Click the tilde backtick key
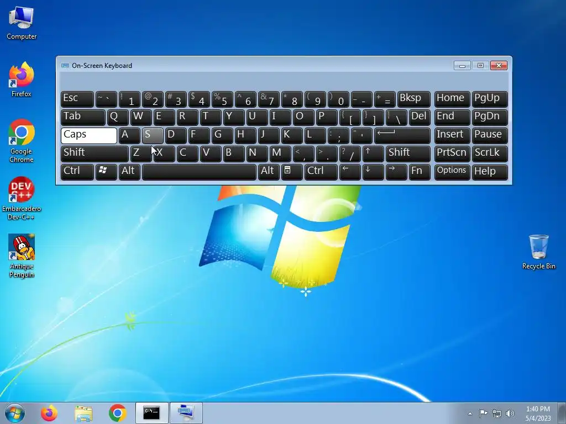This screenshot has width=566, height=424. (x=106, y=99)
